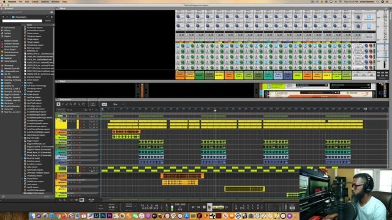Click the transport Play button

209,207
